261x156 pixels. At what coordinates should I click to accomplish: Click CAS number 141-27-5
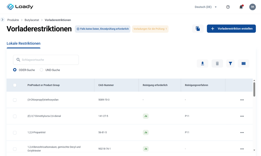click(103, 116)
